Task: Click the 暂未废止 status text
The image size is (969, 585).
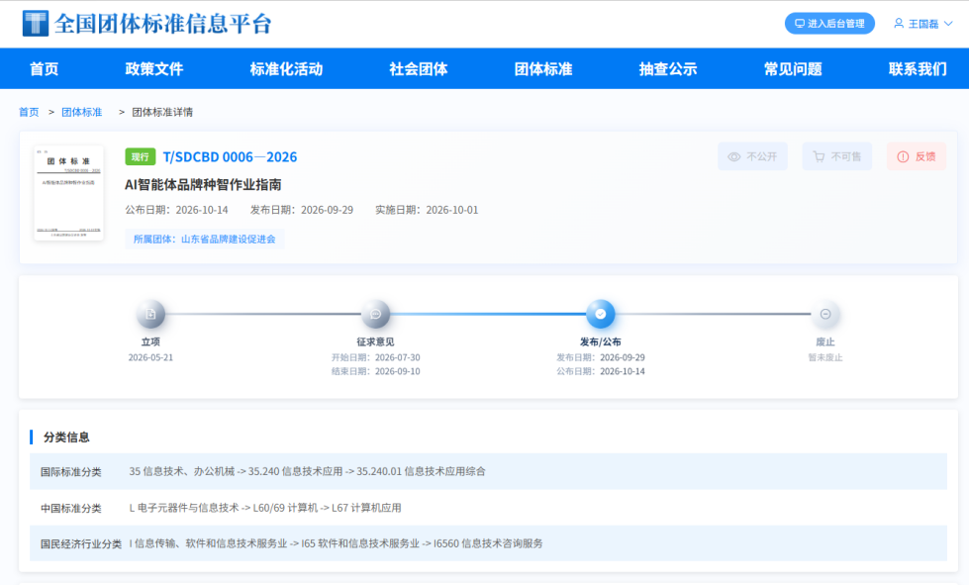Action: click(825, 357)
